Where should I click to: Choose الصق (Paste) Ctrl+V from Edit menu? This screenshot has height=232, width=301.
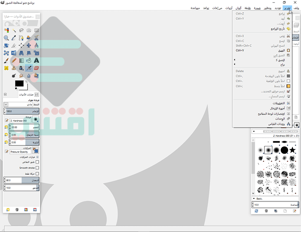262,50
